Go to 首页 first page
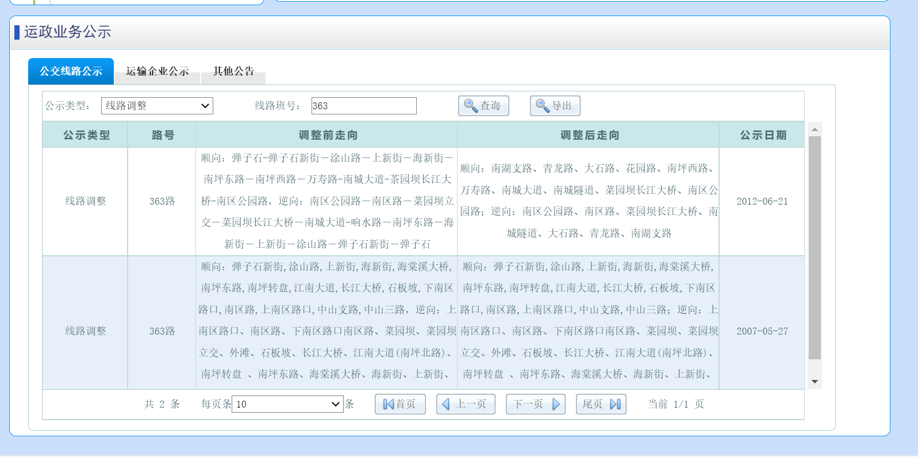This screenshot has width=918, height=457. coord(400,404)
